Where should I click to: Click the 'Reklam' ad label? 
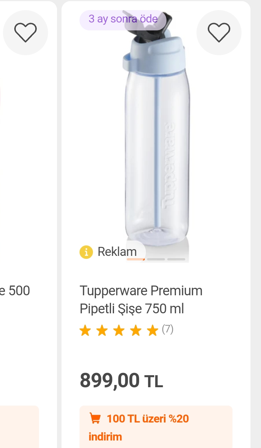point(117,252)
